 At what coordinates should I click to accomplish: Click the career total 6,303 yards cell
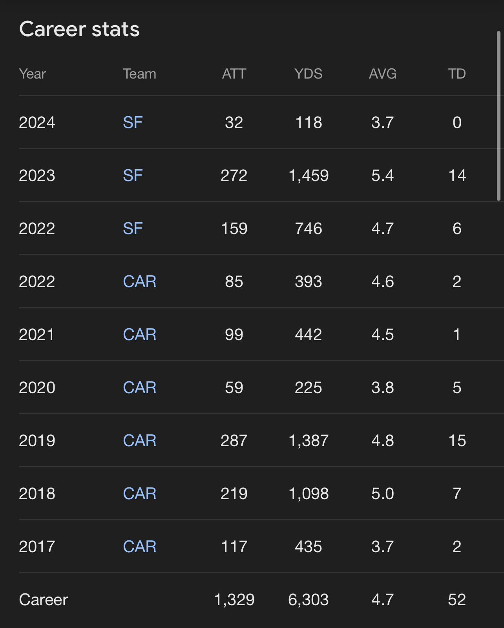tap(309, 600)
